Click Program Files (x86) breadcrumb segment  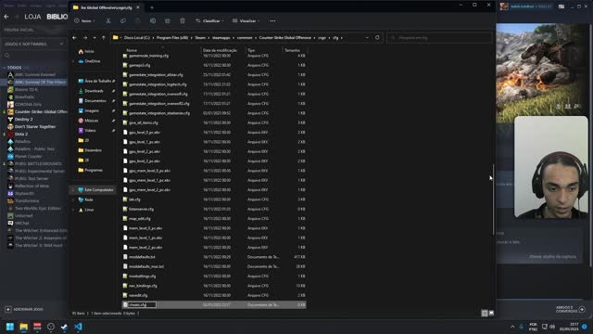[172, 38]
